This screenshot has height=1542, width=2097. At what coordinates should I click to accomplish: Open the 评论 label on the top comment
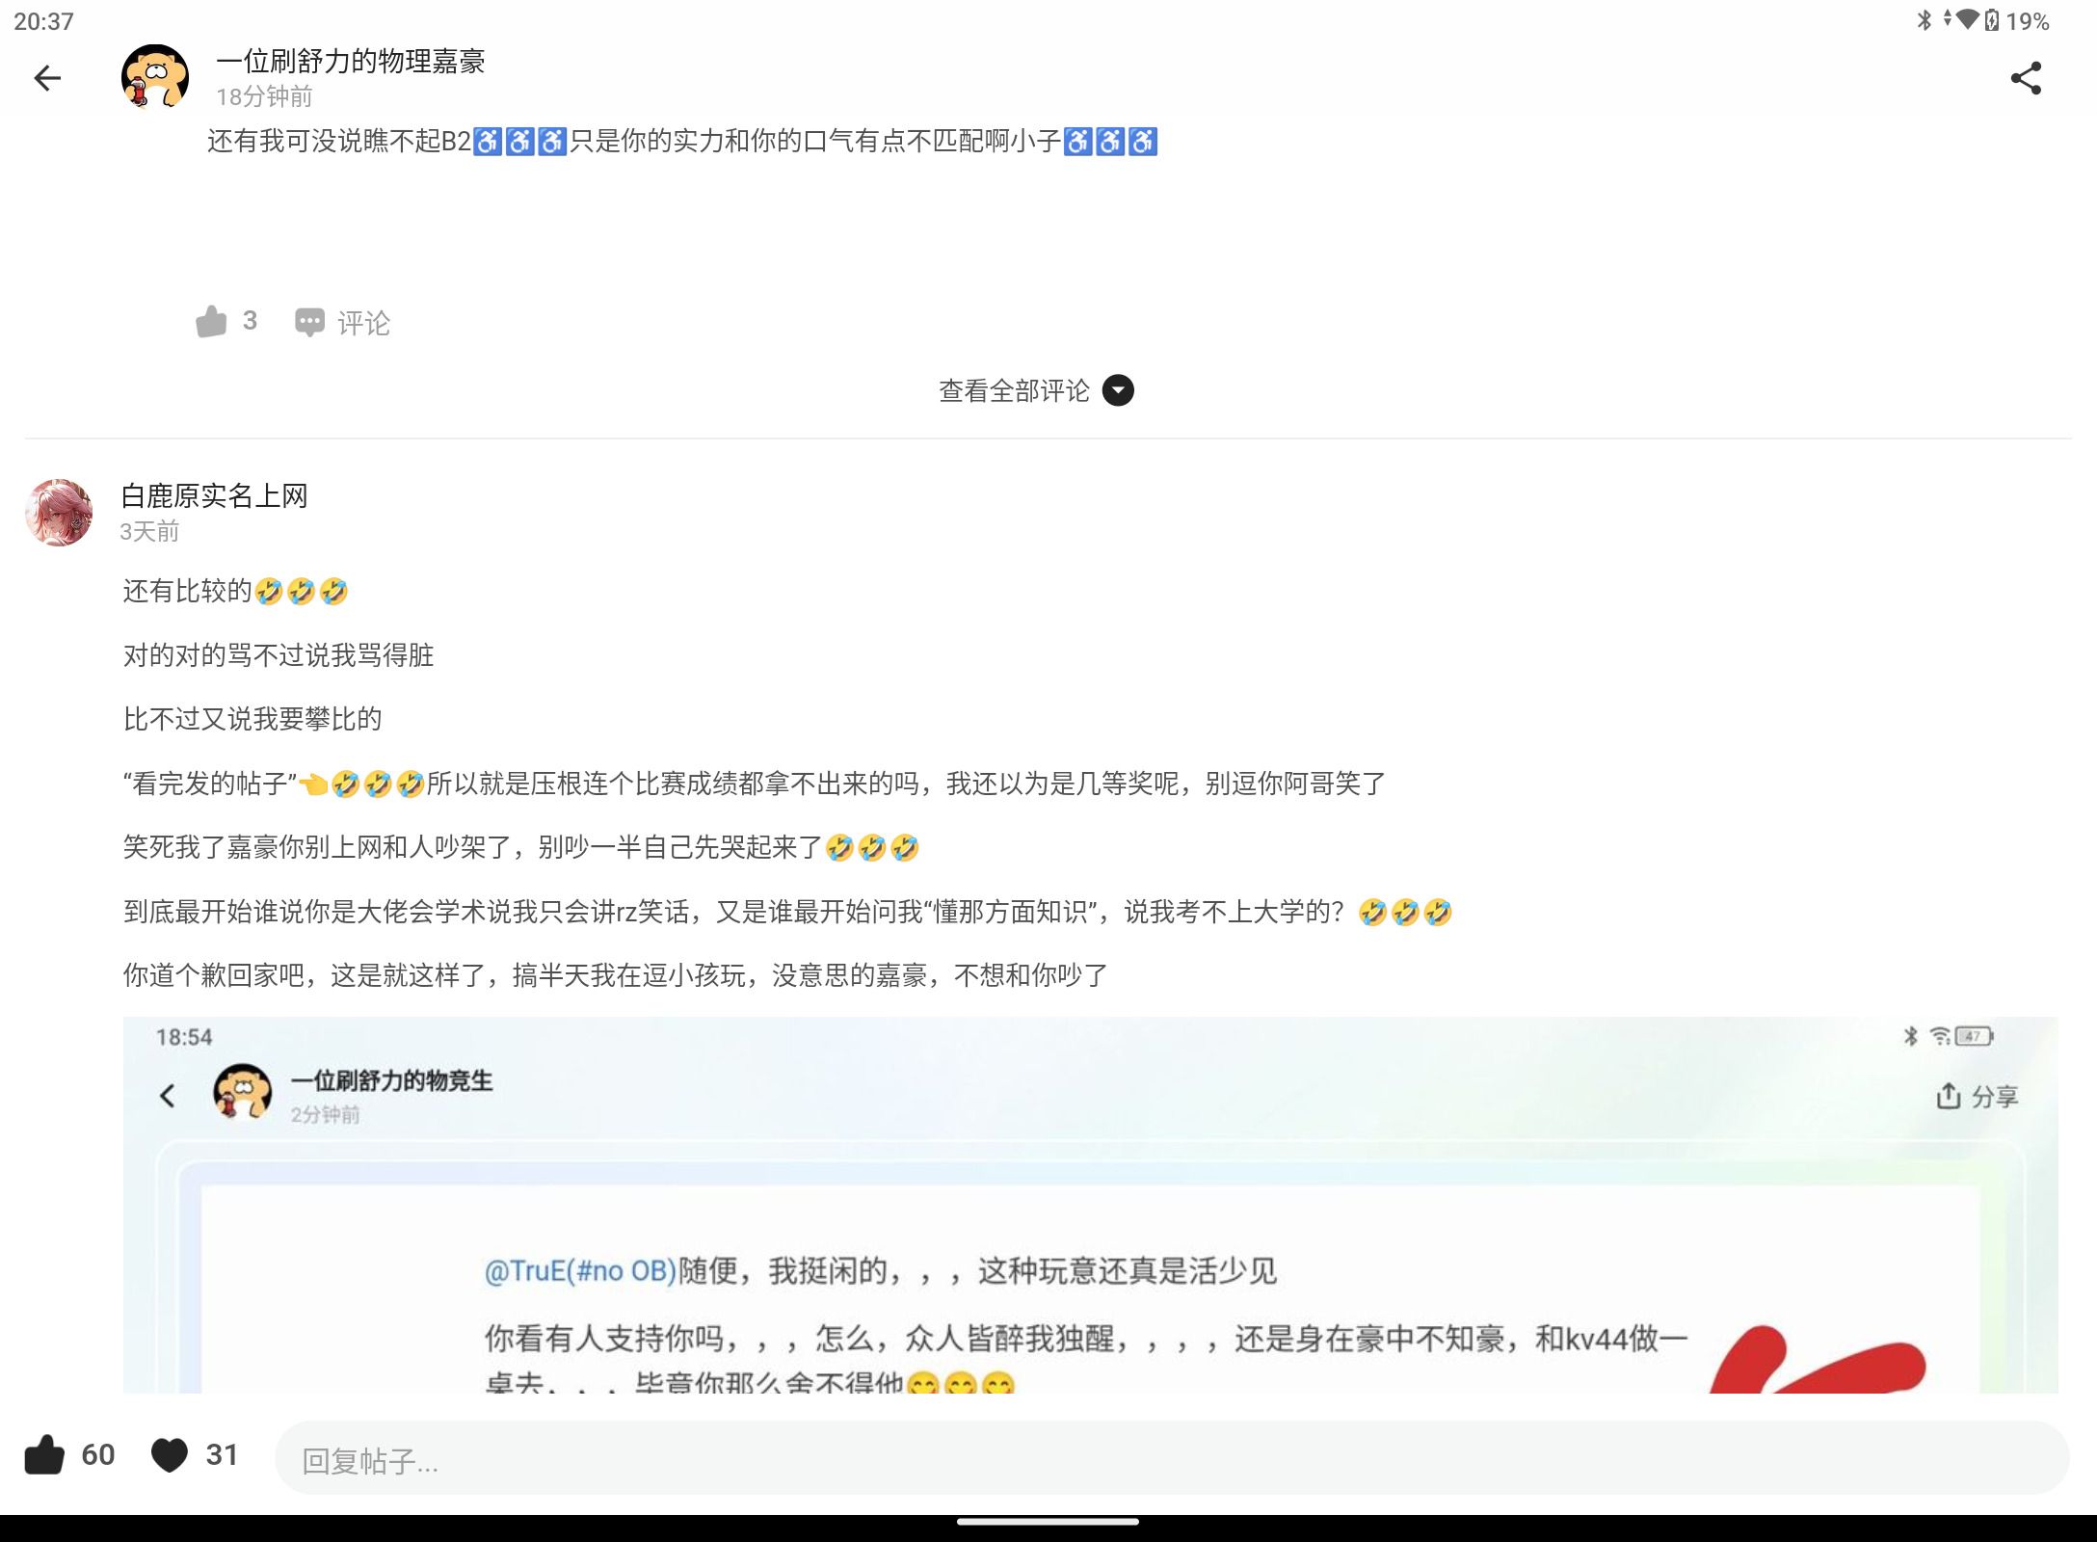[364, 323]
